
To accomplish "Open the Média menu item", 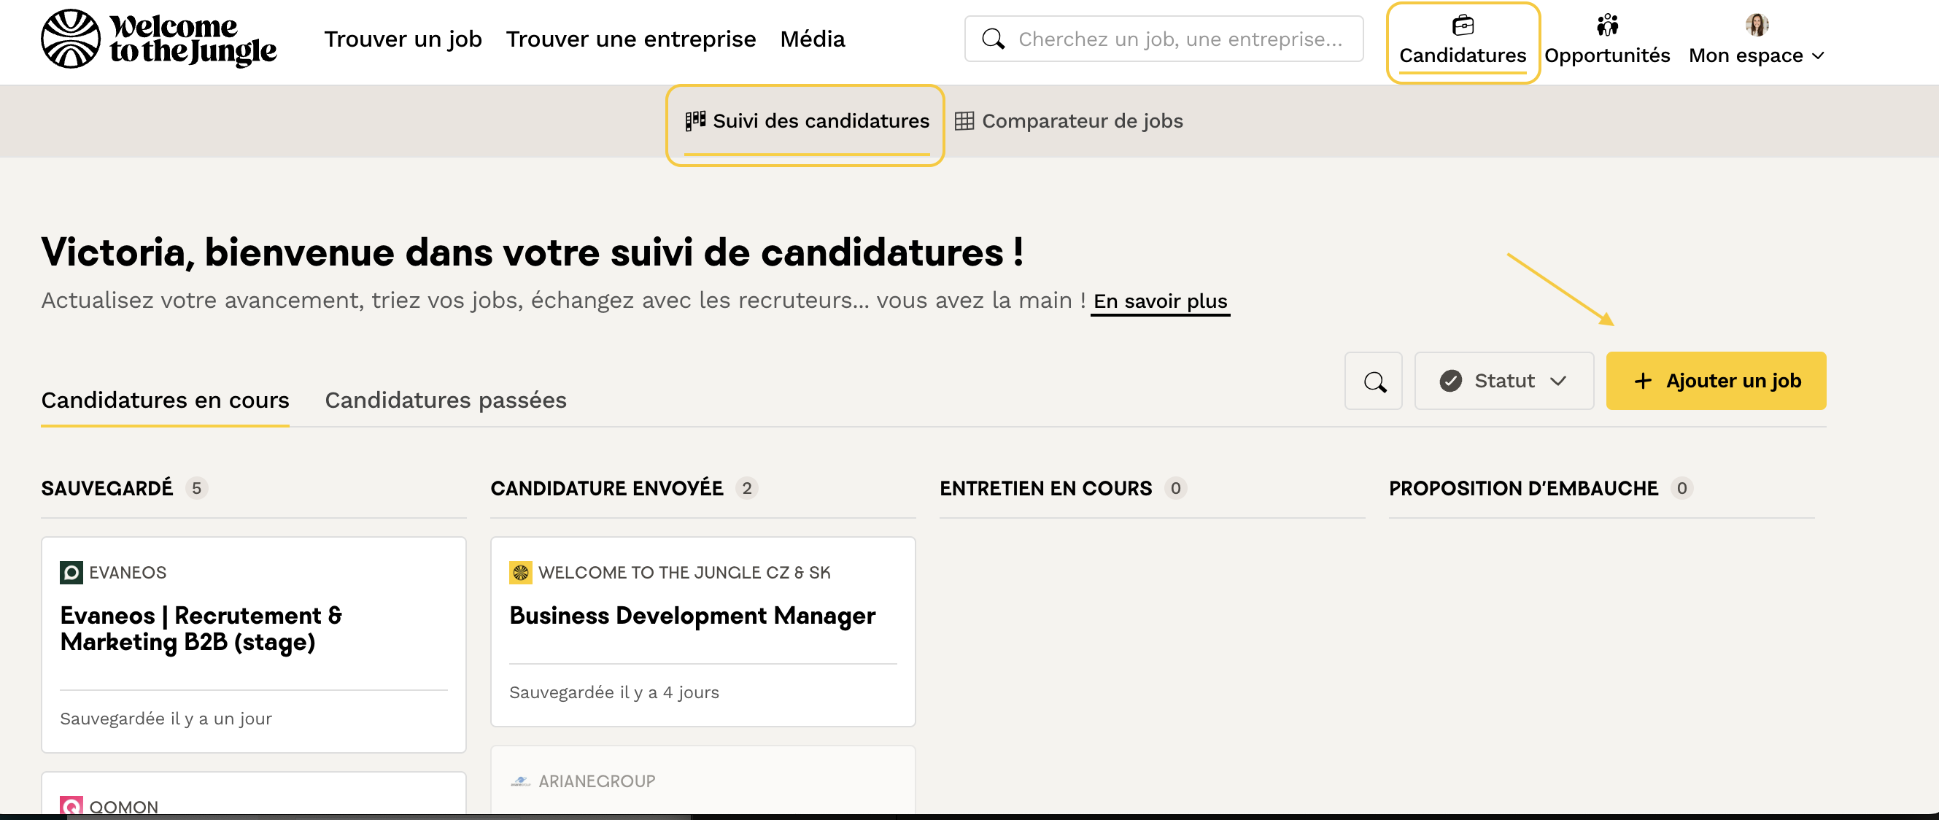I will tap(811, 39).
